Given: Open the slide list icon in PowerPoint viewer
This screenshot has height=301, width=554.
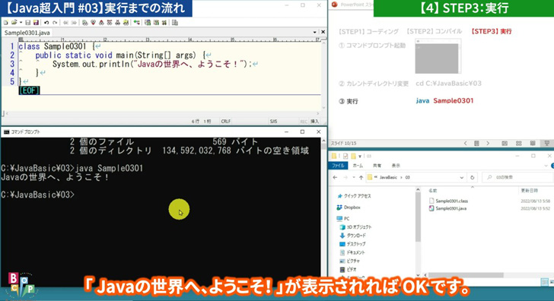Looking at the screenshot, I should 476,143.
